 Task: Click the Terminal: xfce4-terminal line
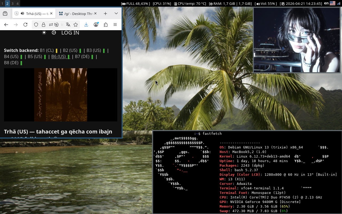pos(252,188)
